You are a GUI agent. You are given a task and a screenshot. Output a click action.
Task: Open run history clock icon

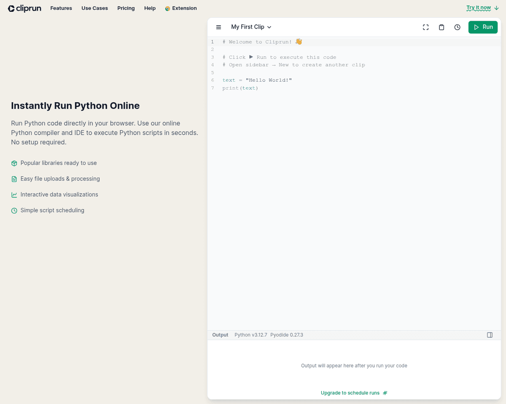(457, 27)
